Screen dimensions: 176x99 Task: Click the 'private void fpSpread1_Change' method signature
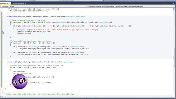[41, 62]
